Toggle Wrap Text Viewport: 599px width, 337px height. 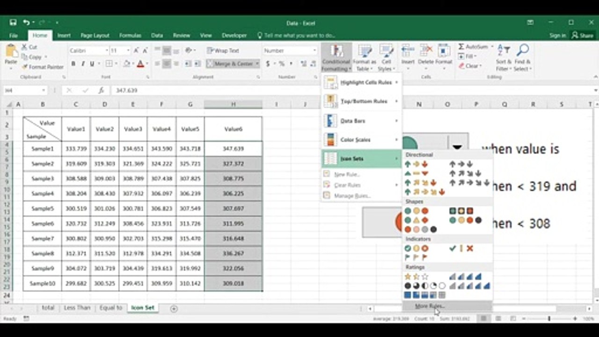pos(223,51)
